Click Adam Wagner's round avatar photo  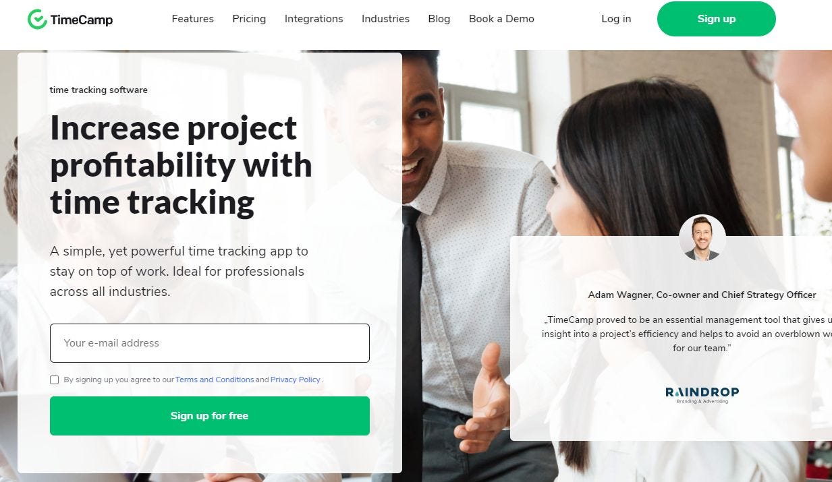pyautogui.click(x=702, y=238)
